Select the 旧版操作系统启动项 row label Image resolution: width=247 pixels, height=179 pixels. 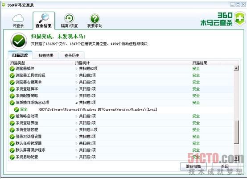pyautogui.click(x=32, y=103)
